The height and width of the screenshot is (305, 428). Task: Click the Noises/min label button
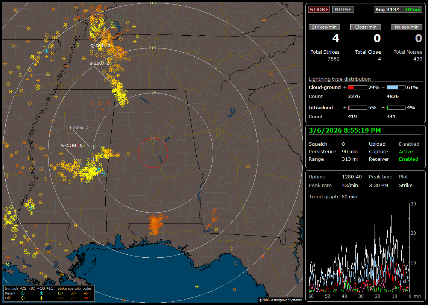[407, 27]
